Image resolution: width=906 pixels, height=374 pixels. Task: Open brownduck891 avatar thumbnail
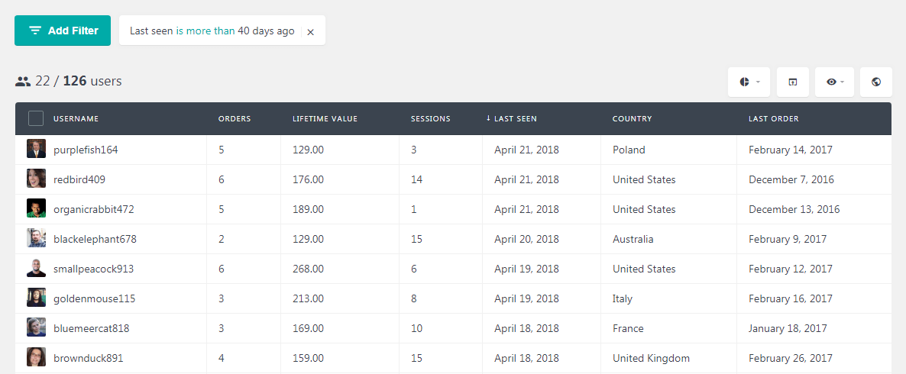[x=37, y=357]
